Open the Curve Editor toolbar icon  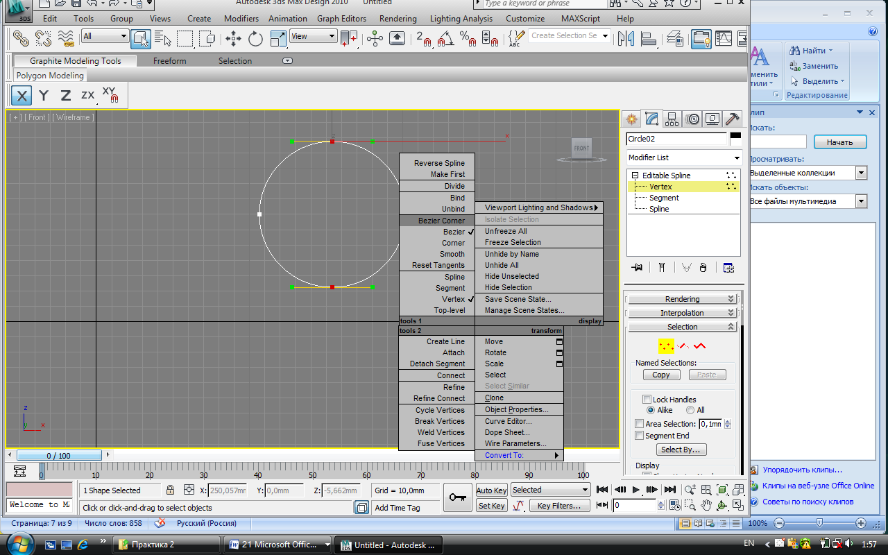click(x=724, y=38)
